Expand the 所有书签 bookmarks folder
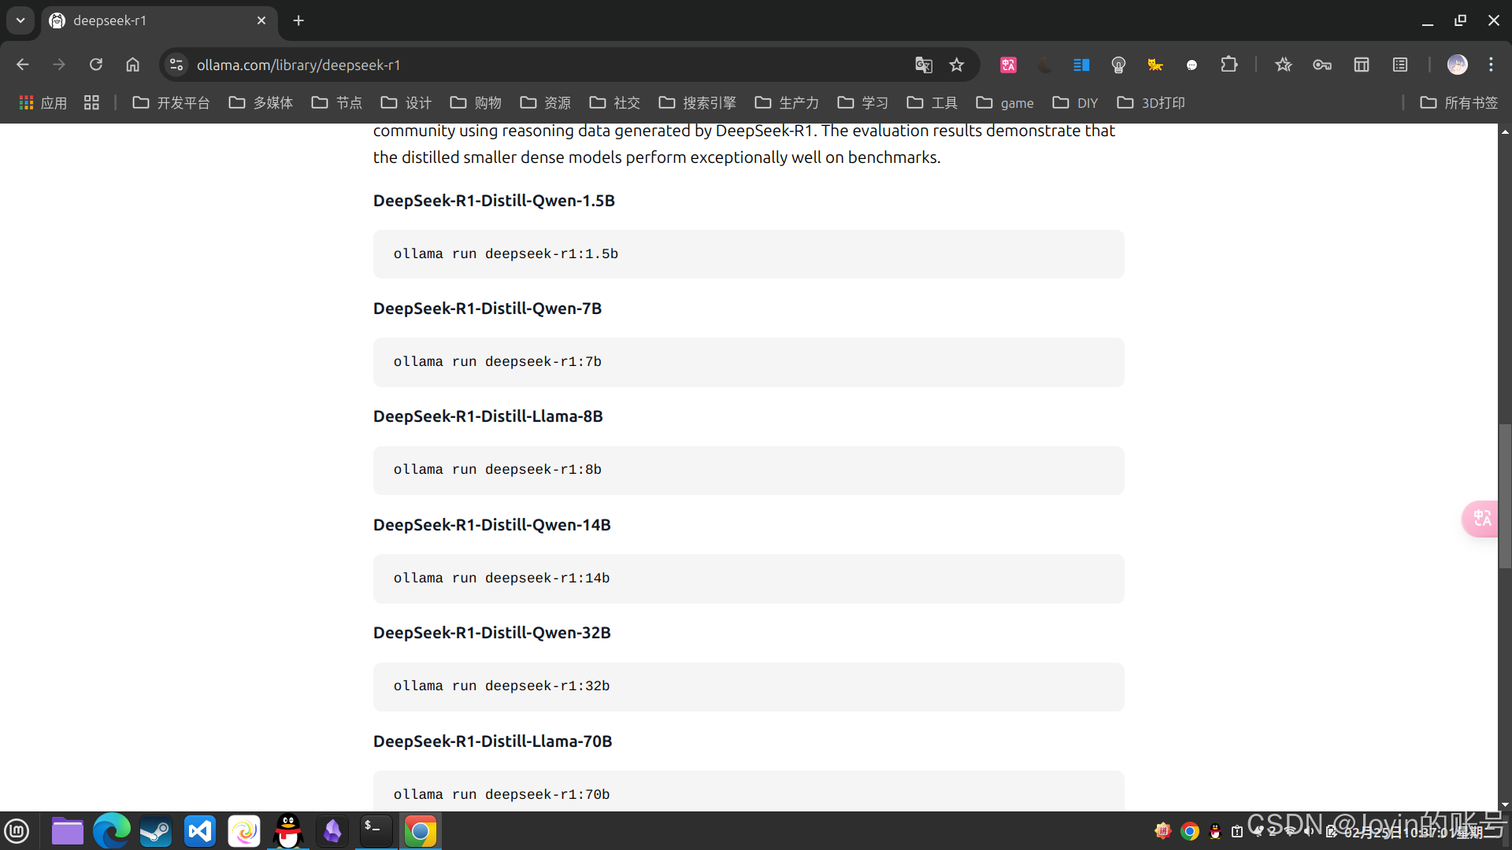Viewport: 1512px width, 850px height. click(1458, 102)
